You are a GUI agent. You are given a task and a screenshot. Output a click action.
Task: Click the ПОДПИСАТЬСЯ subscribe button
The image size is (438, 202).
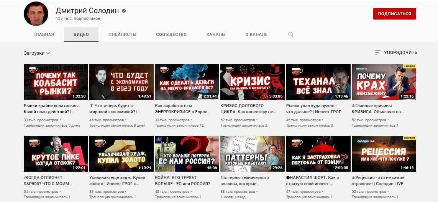[394, 14]
